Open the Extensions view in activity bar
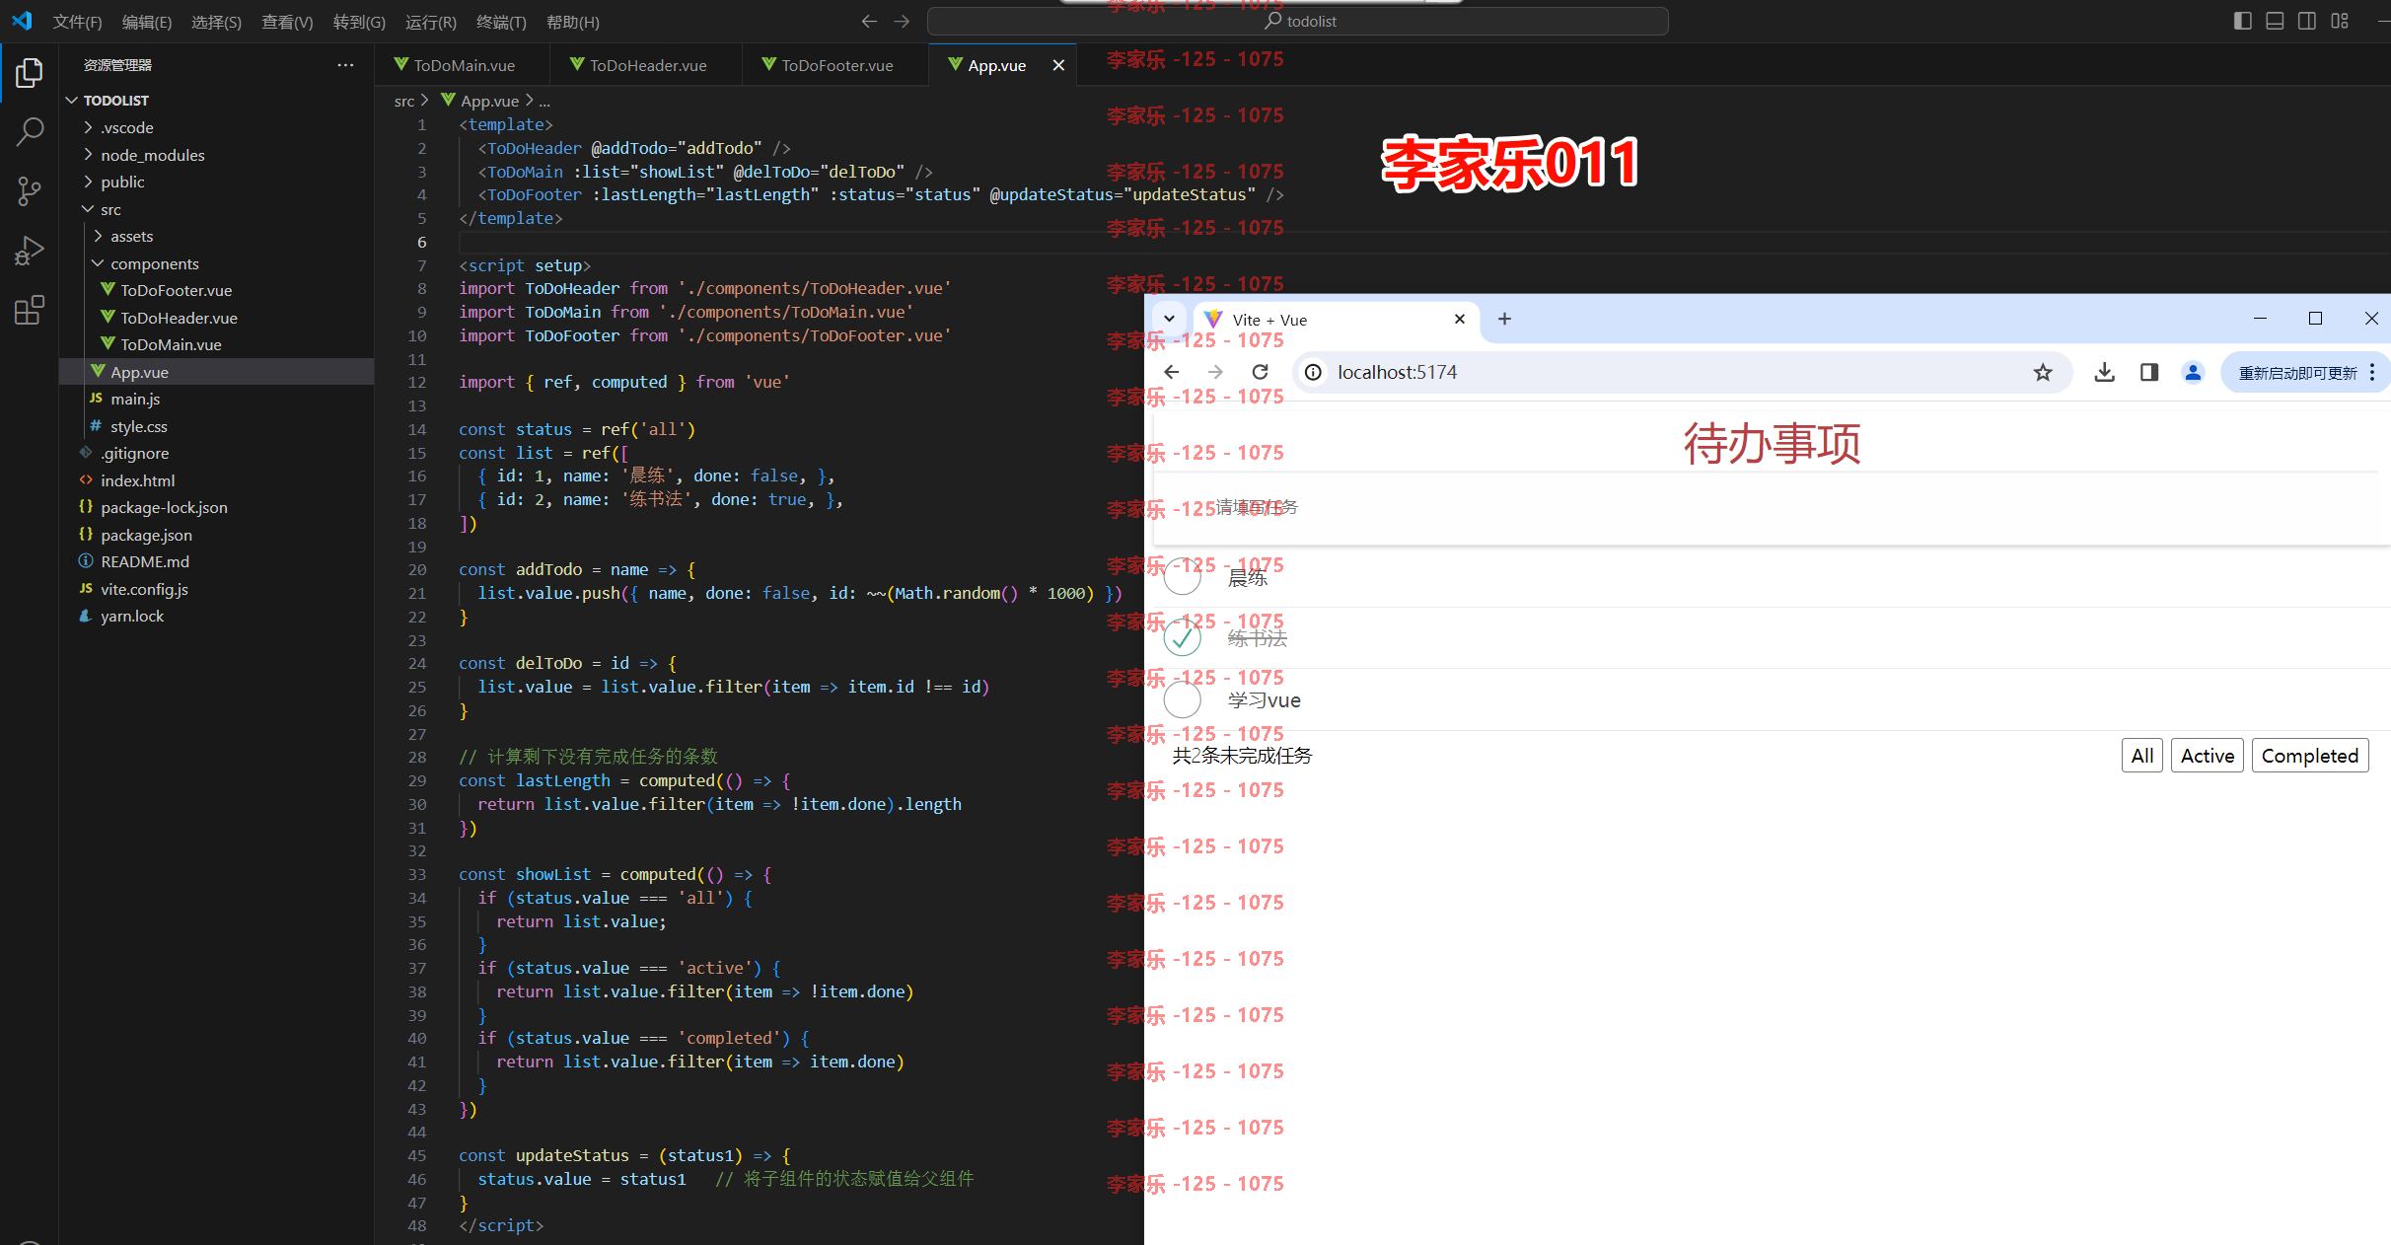 point(30,311)
